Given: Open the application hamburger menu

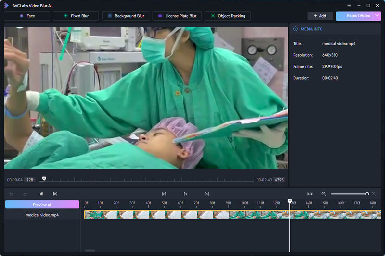Looking at the screenshot, I should coord(349,5).
